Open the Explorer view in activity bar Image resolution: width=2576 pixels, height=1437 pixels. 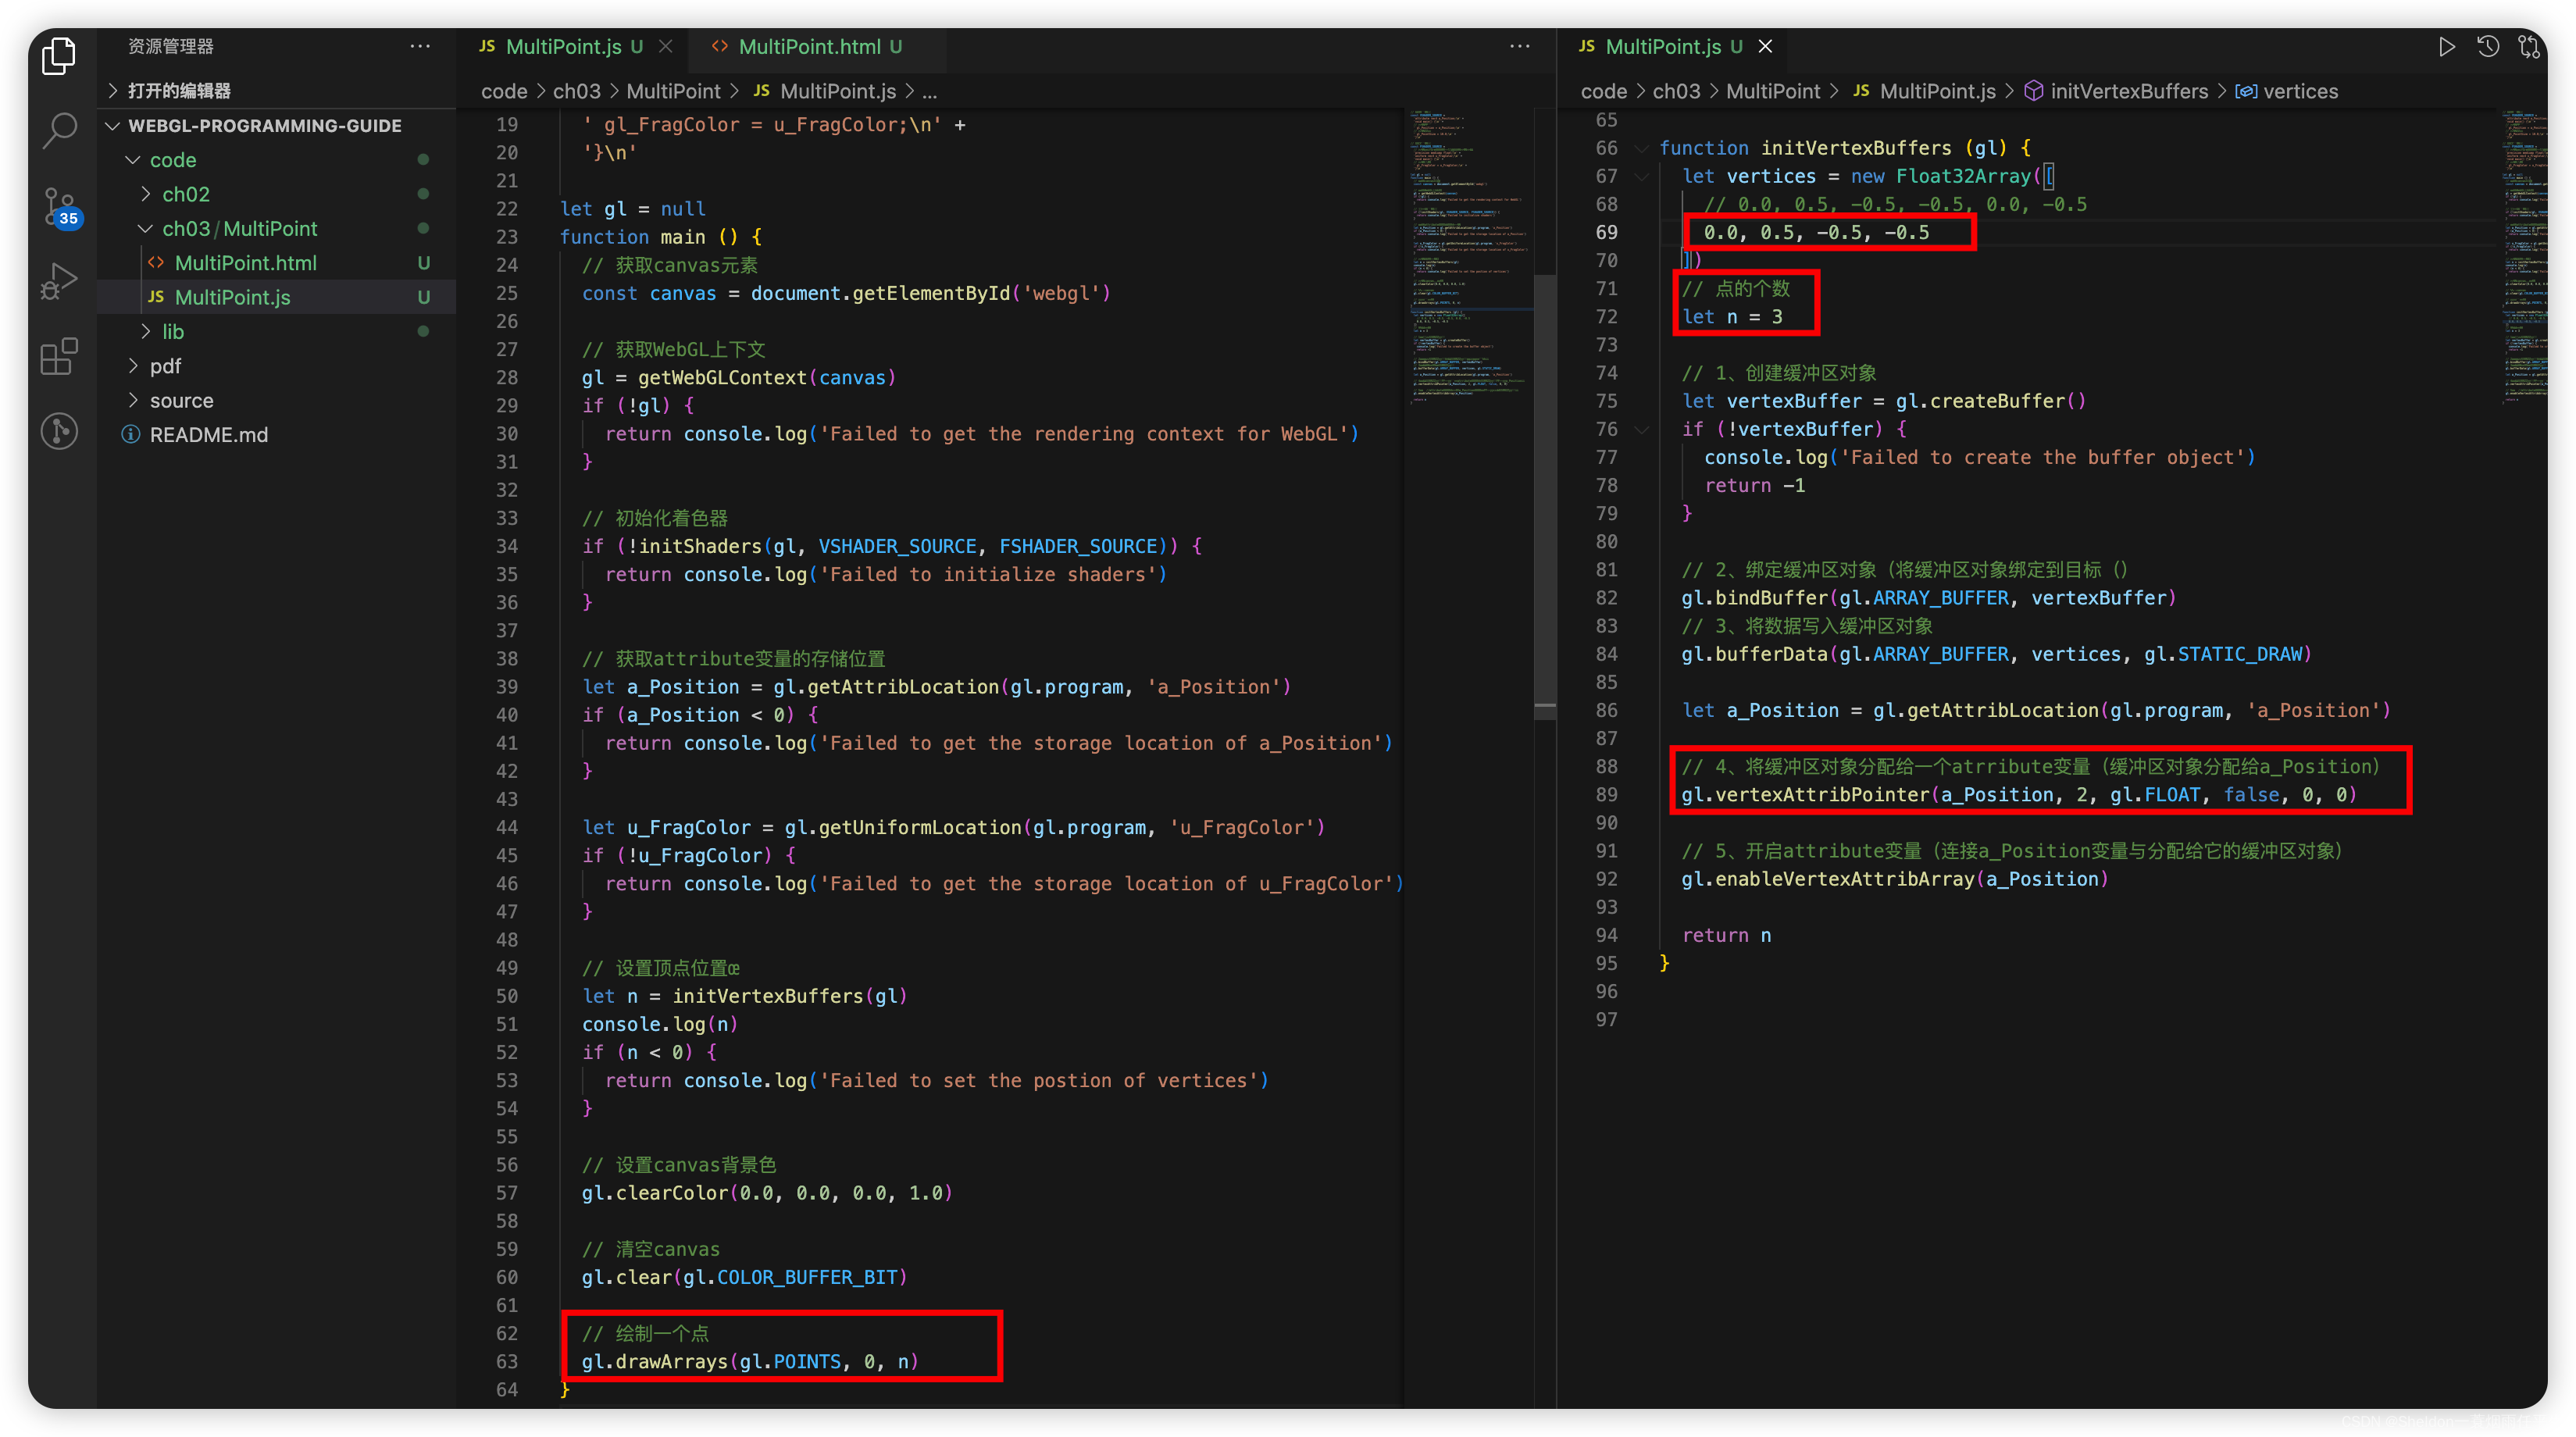coord(59,56)
